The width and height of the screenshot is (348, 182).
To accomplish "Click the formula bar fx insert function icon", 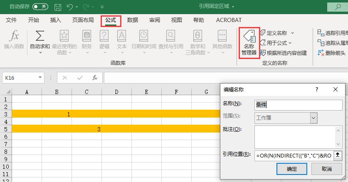I will pyautogui.click(x=95, y=78).
